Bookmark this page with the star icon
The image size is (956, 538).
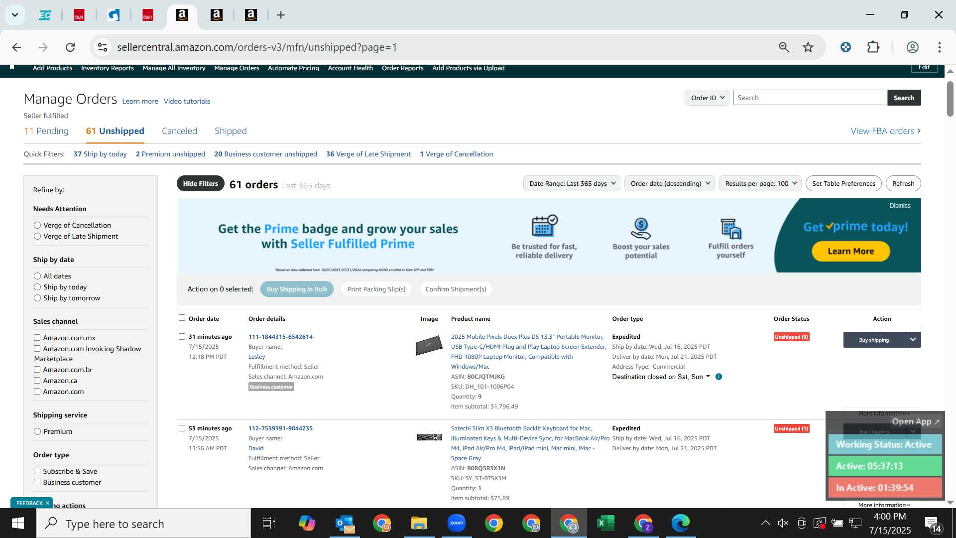point(808,47)
